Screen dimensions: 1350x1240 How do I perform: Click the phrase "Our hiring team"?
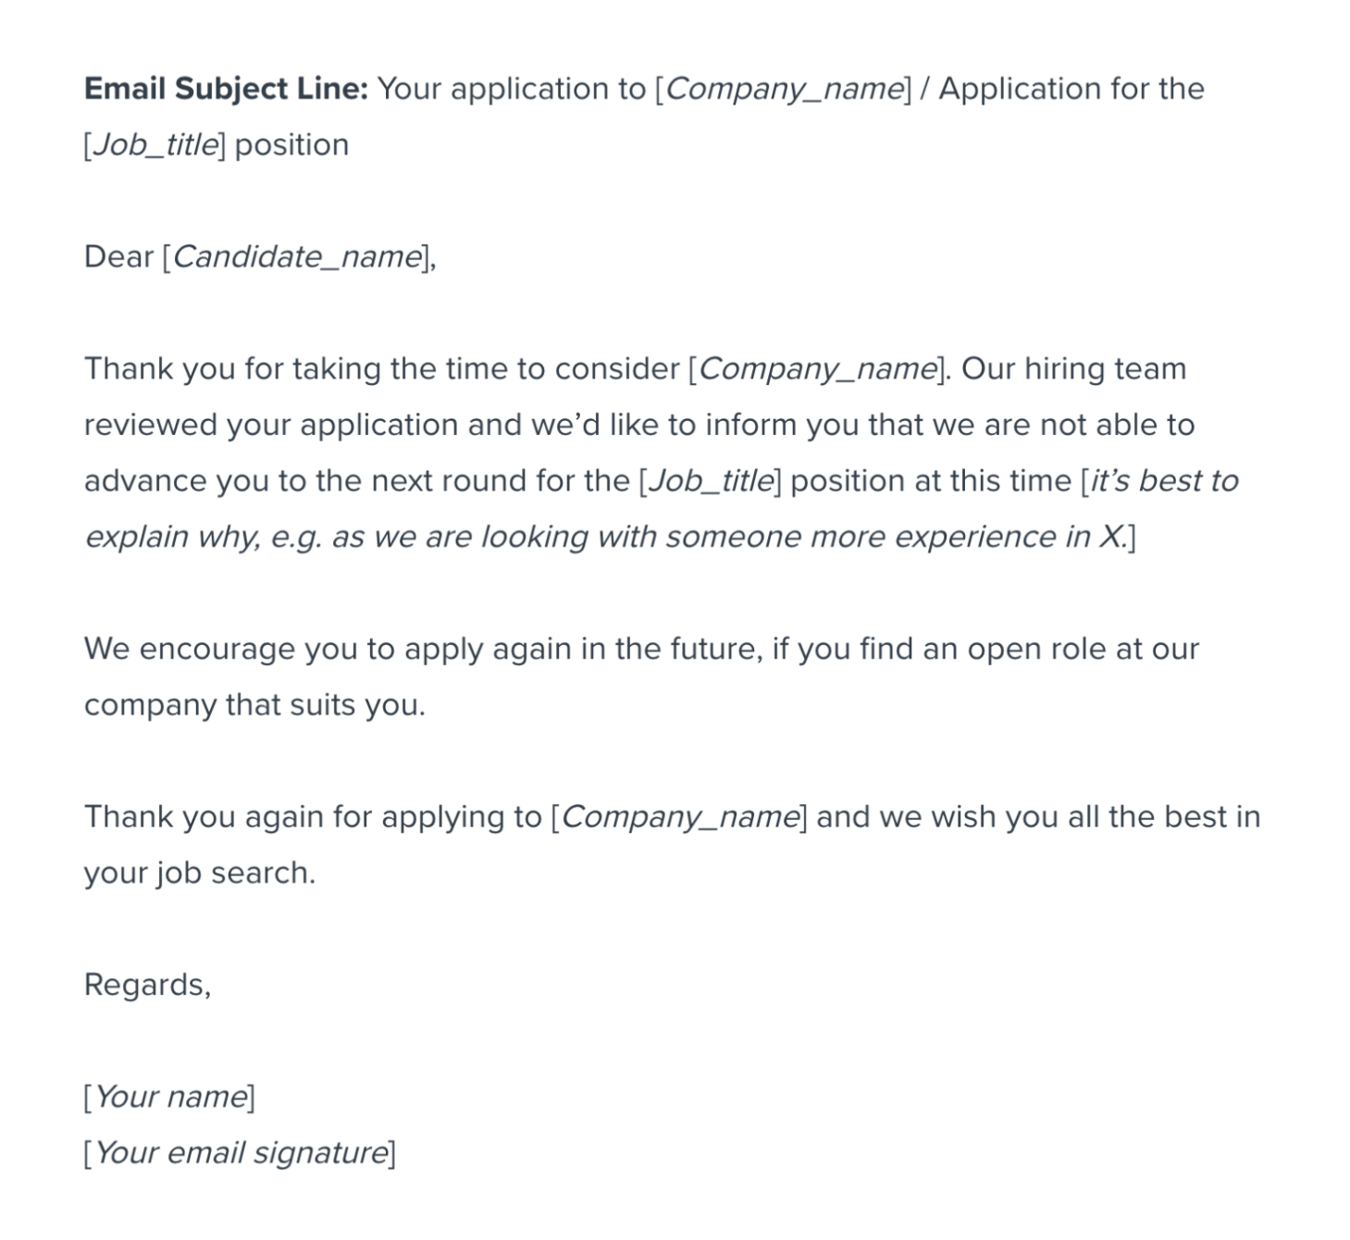click(1073, 369)
